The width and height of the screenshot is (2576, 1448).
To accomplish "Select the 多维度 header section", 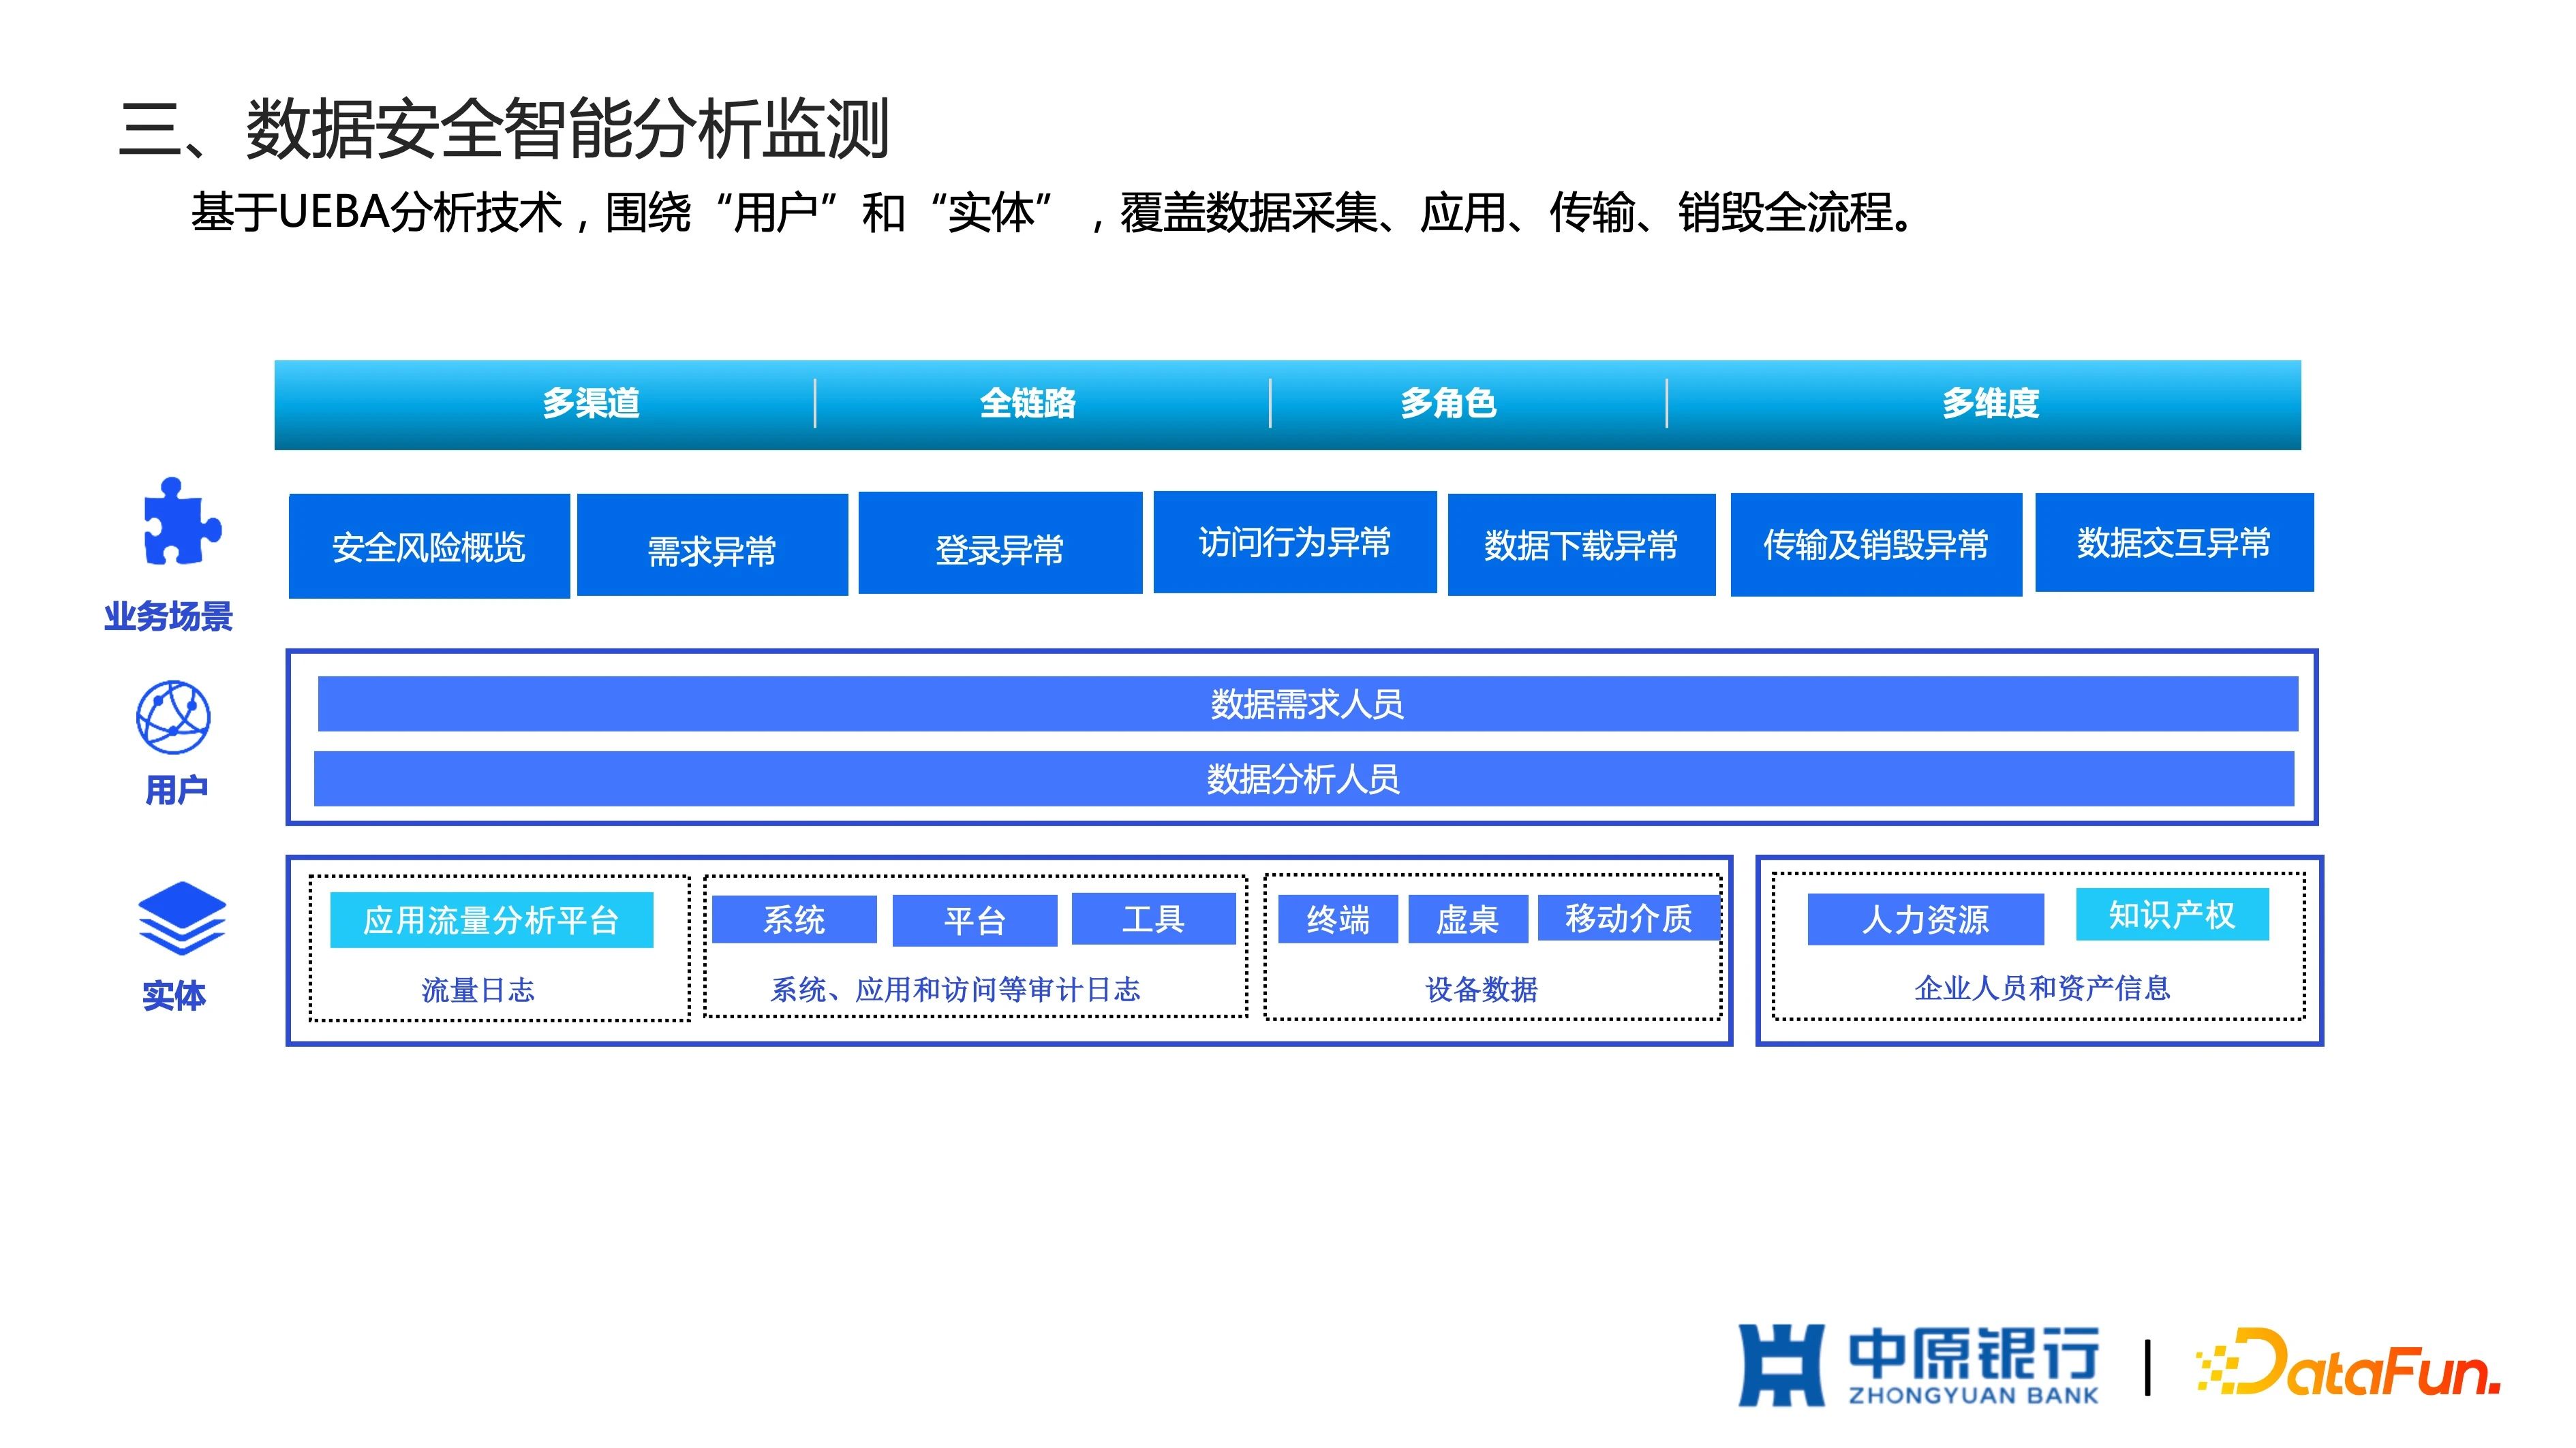I will (1990, 404).
